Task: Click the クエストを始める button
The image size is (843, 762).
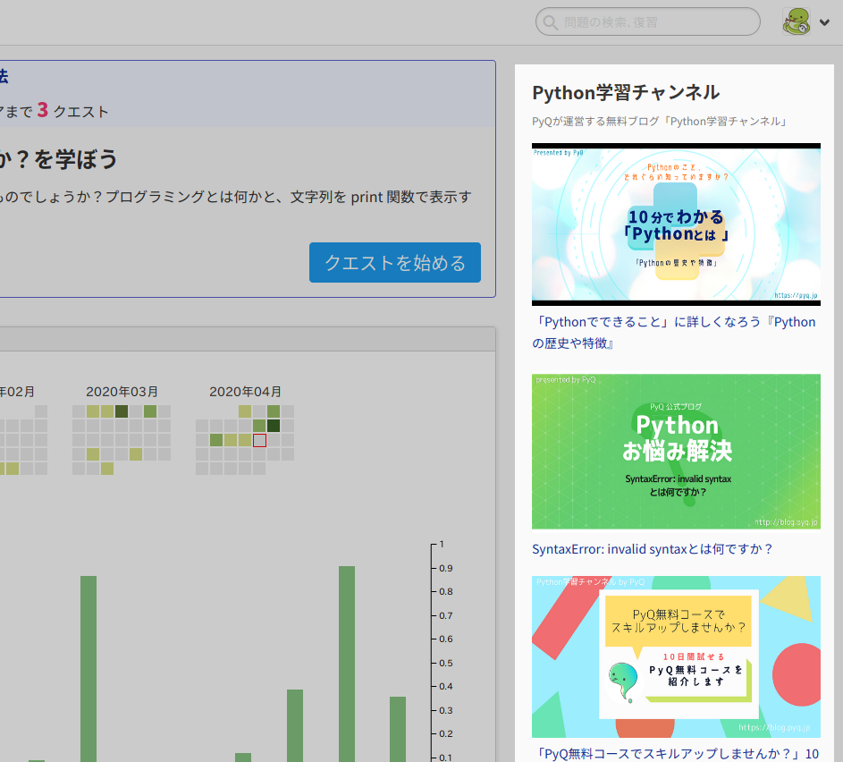Action: pyautogui.click(x=394, y=262)
